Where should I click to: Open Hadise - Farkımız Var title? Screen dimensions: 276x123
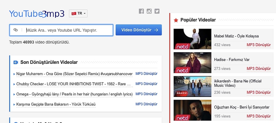pos(232,60)
